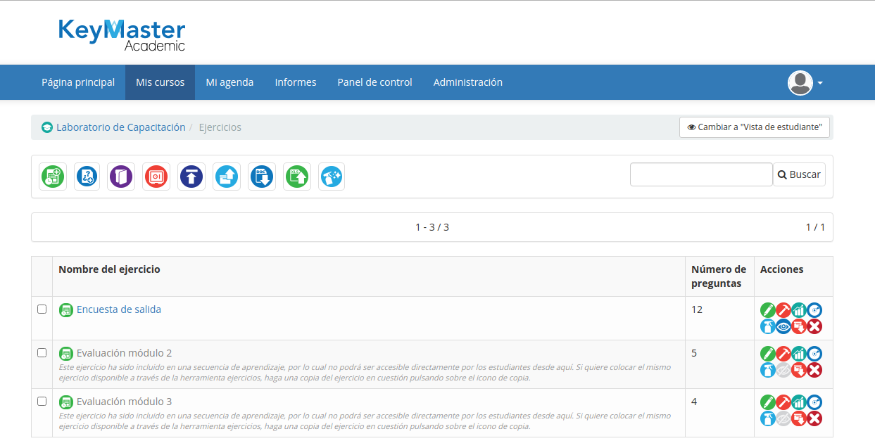Click Cambiar a "Vista de estudiante" button

755,127
